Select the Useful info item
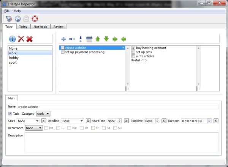The image size is (228, 167). coord(139,60)
